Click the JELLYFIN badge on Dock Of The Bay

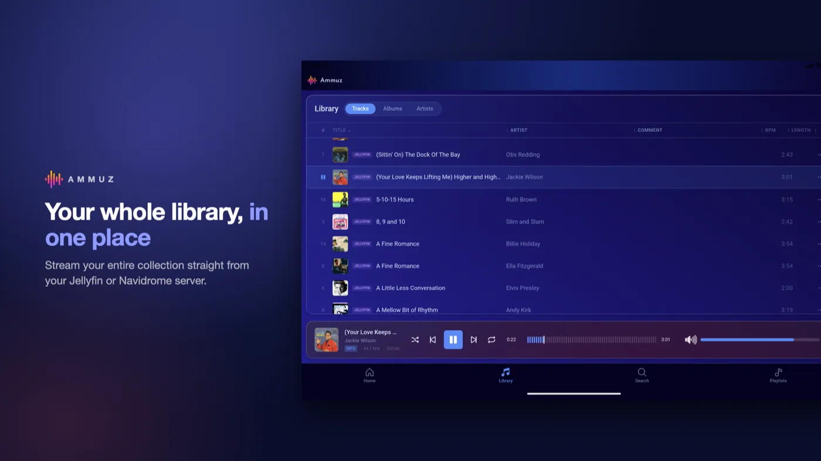(362, 155)
